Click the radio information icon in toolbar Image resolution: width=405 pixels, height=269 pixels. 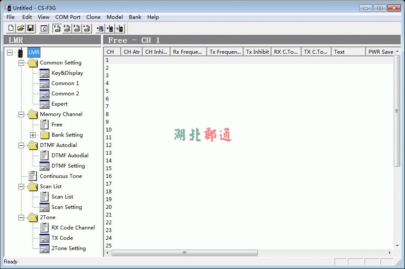point(120,28)
